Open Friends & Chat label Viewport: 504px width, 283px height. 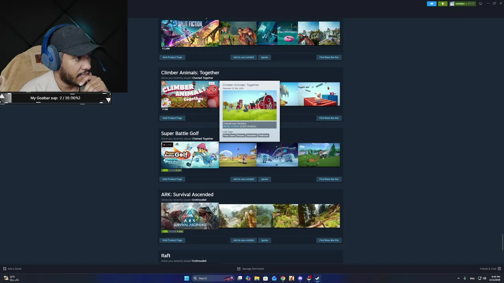pos(488,269)
